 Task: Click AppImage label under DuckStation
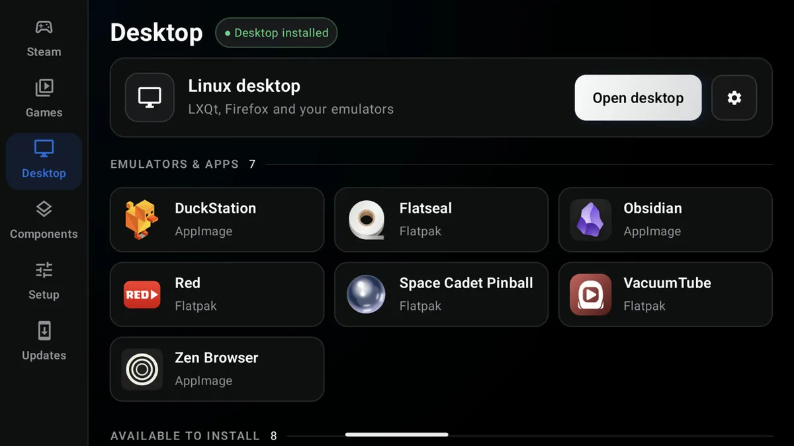click(x=203, y=232)
